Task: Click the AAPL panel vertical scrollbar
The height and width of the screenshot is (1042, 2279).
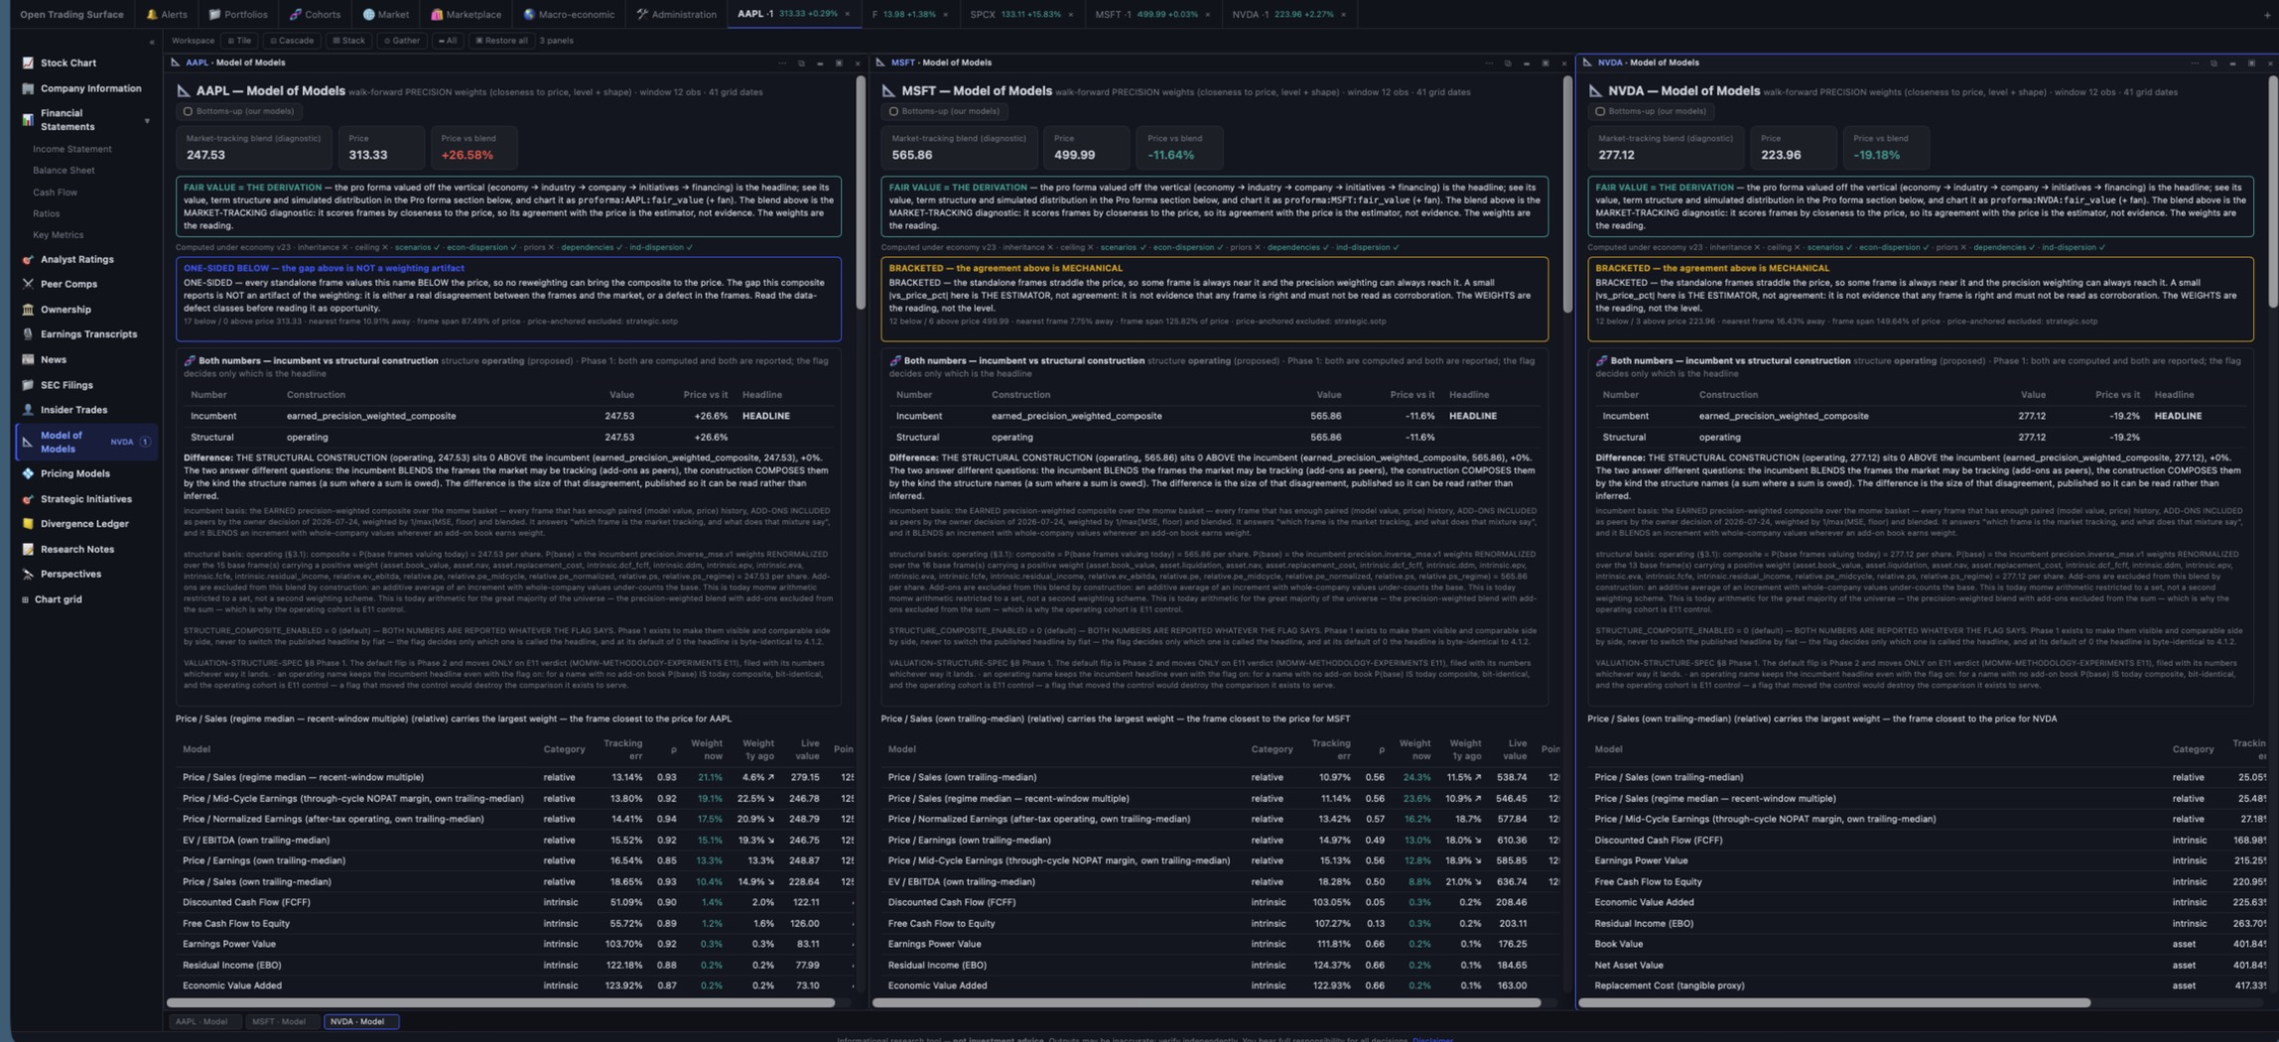Action: click(x=860, y=194)
